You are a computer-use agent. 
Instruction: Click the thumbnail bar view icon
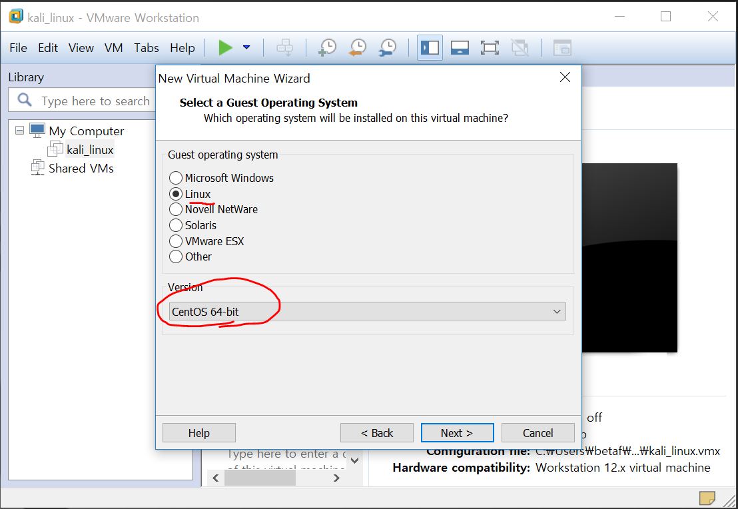460,47
